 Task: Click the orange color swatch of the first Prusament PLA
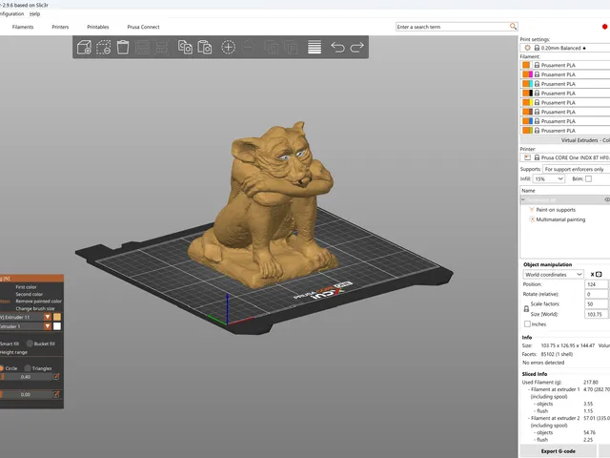tap(526, 65)
